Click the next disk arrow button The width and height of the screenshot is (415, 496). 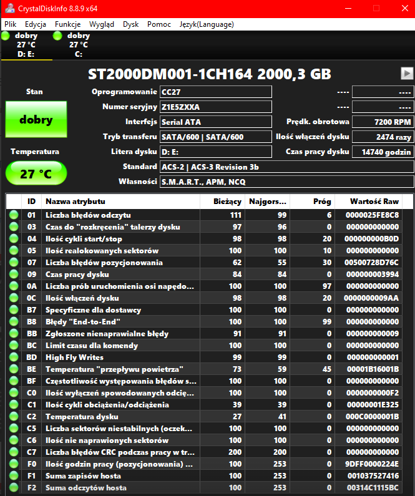407,74
